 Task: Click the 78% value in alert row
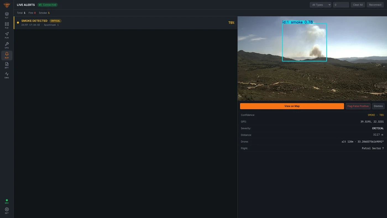pyautogui.click(x=231, y=23)
